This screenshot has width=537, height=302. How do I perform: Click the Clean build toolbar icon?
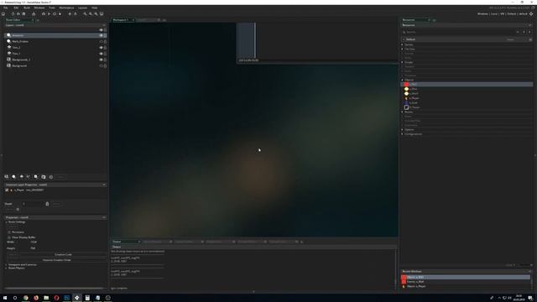60,14
